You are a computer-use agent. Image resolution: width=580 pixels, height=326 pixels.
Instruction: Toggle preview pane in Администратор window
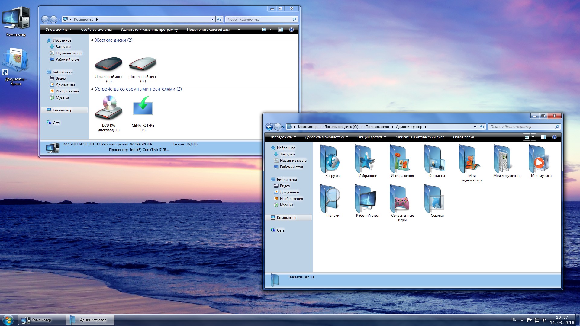point(543,137)
